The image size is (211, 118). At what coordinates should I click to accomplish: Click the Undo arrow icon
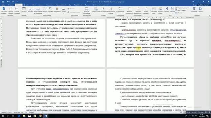(x=8, y=2)
